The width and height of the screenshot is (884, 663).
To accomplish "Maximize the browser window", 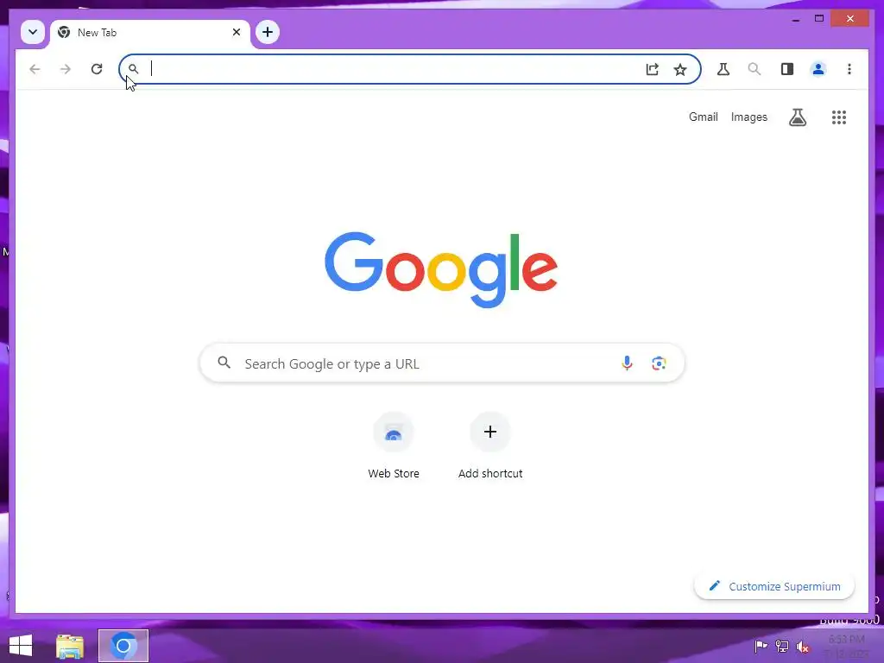I will tap(819, 19).
